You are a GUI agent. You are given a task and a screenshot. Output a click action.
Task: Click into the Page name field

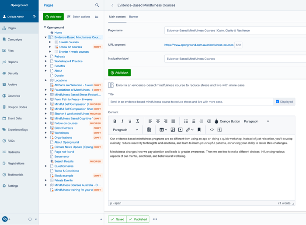click(235, 31)
